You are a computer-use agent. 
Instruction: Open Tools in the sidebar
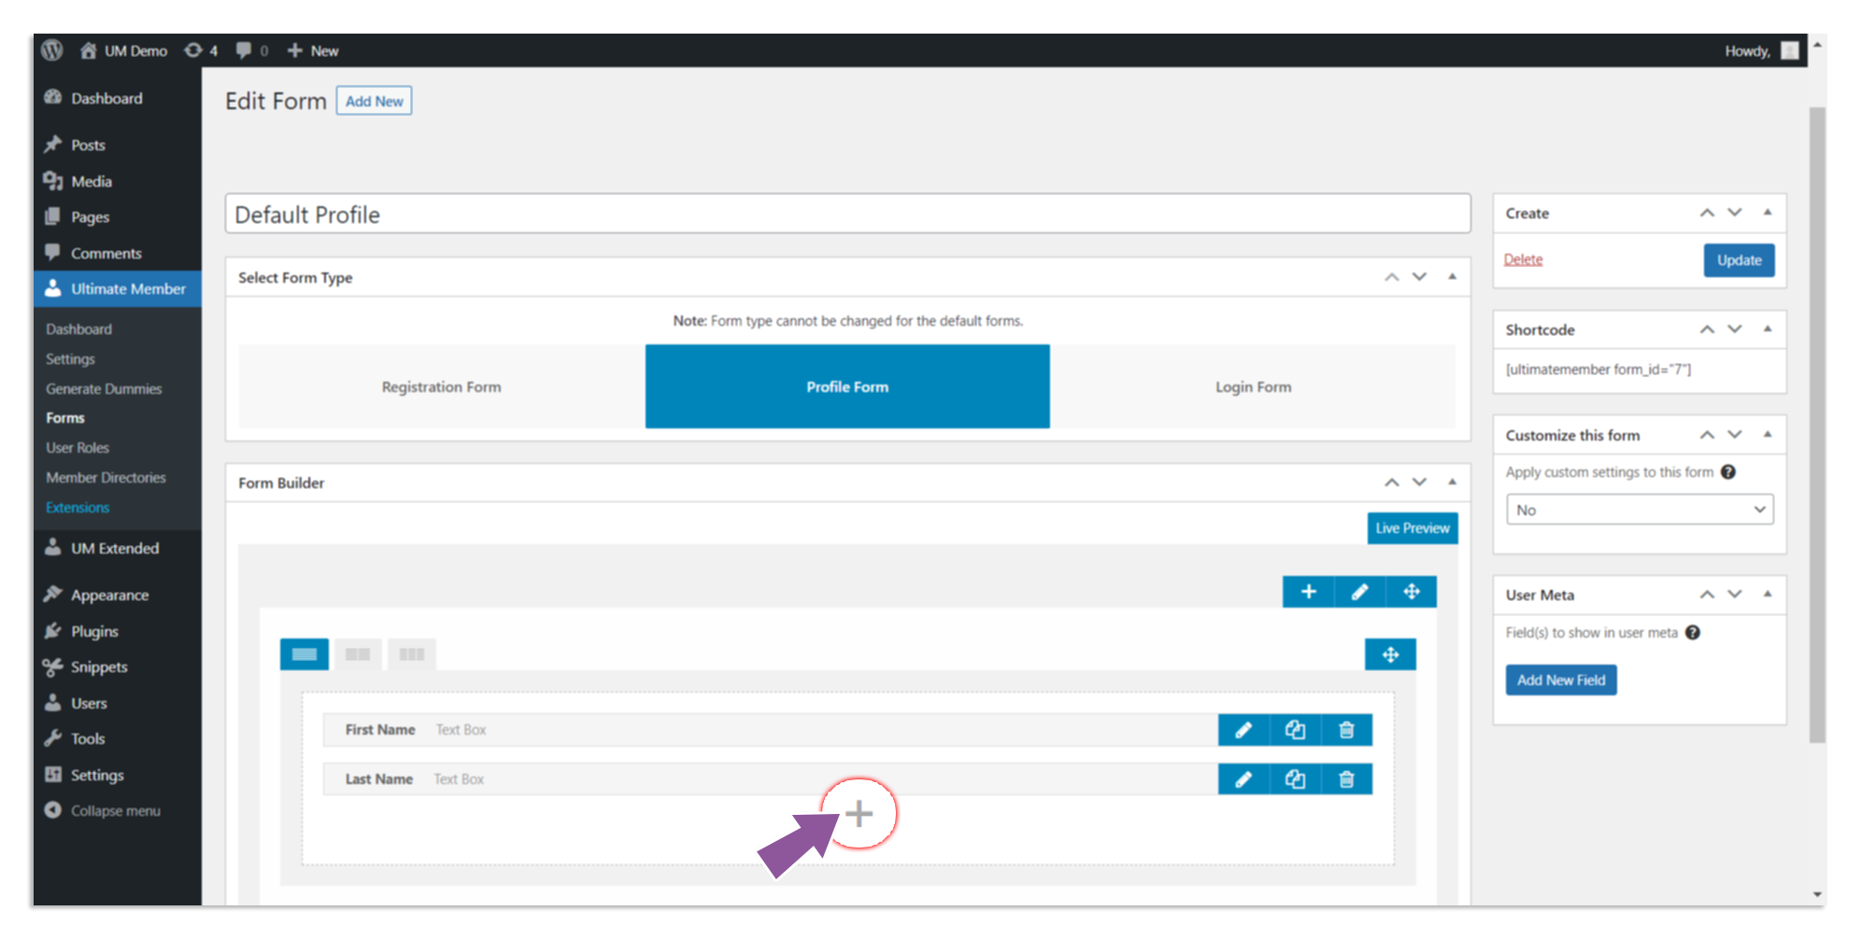click(88, 738)
